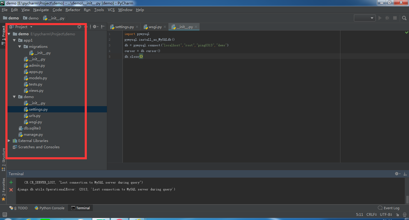Collapse the app1 folder
The width and height of the screenshot is (409, 220).
(14, 40)
